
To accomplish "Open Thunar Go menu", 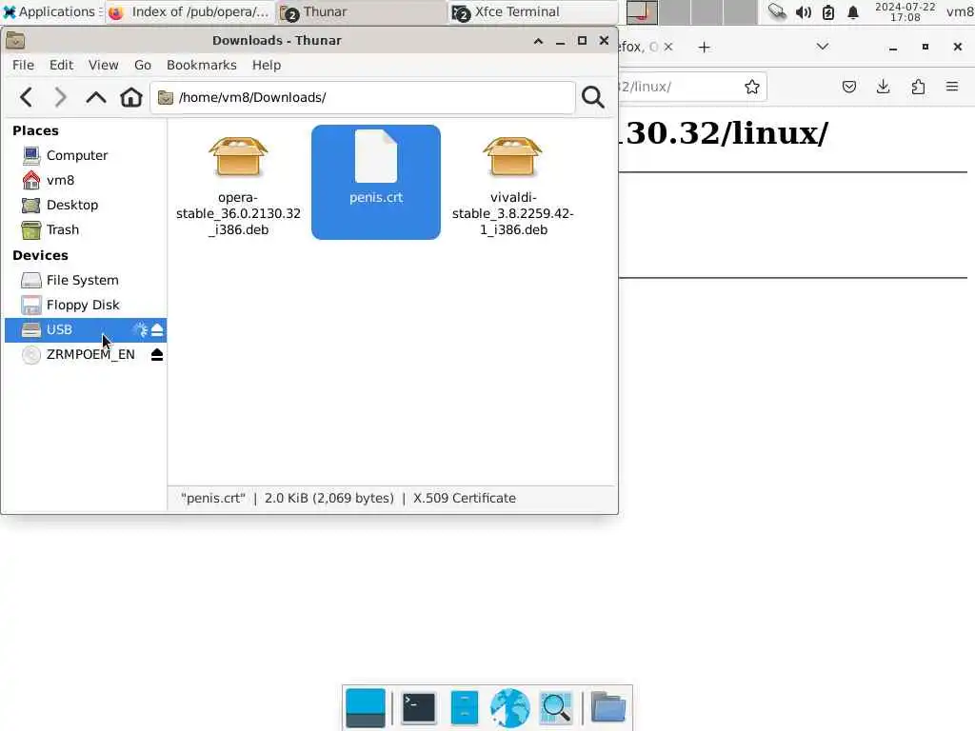I will [143, 66].
